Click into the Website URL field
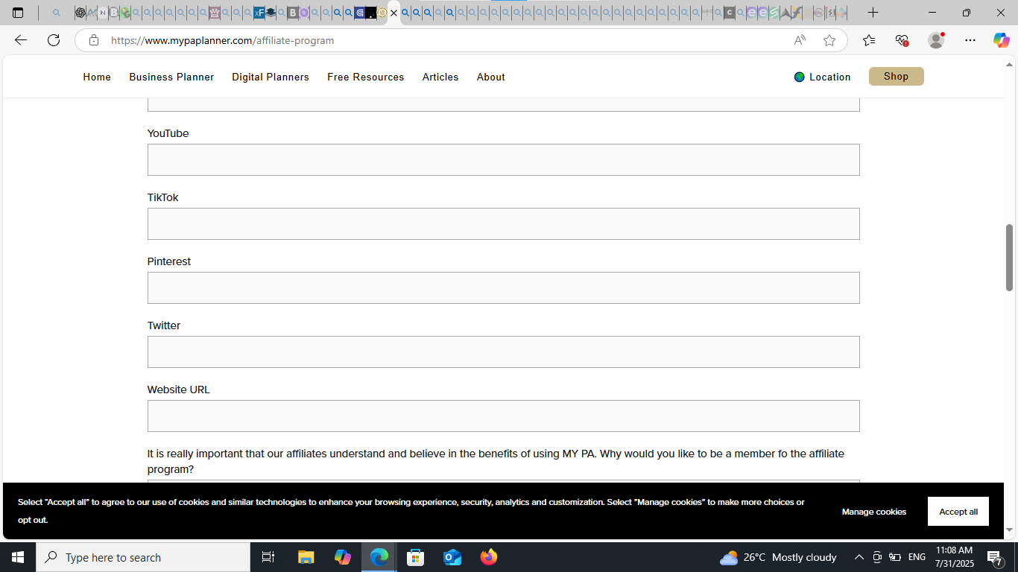 click(x=503, y=416)
